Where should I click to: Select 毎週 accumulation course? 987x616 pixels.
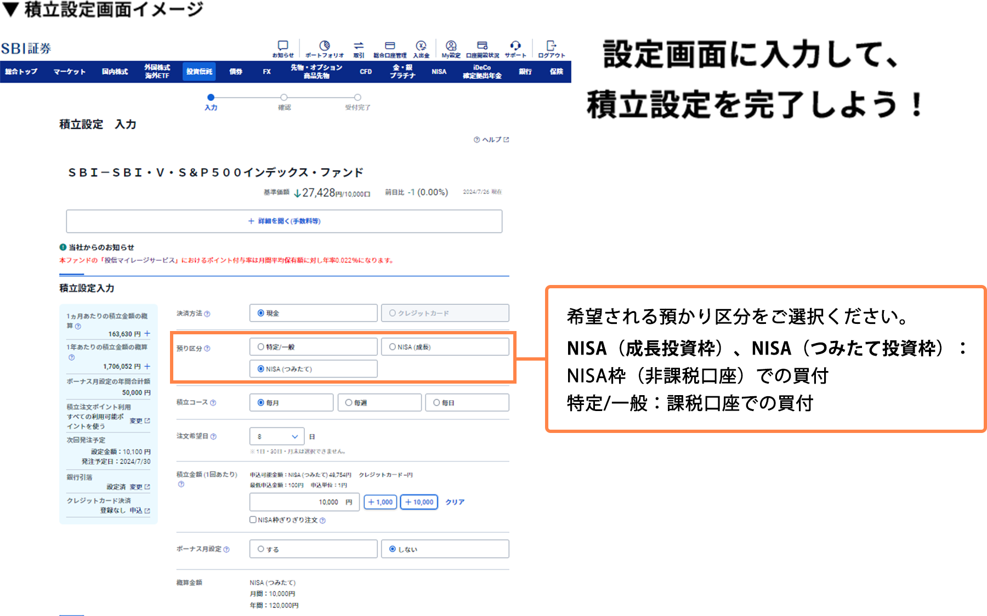pyautogui.click(x=379, y=402)
